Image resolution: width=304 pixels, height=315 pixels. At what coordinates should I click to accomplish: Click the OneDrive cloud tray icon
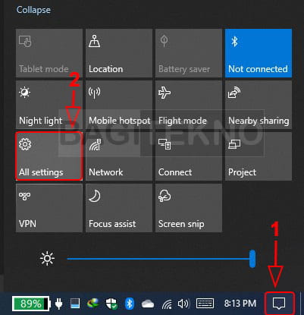(148, 304)
